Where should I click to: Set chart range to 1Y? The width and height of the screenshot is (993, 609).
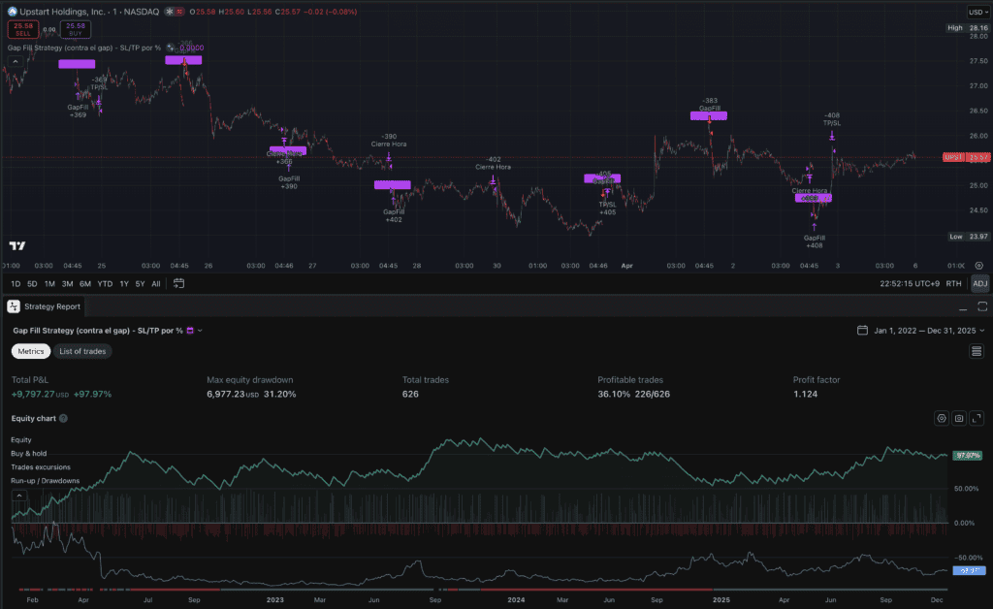[124, 283]
